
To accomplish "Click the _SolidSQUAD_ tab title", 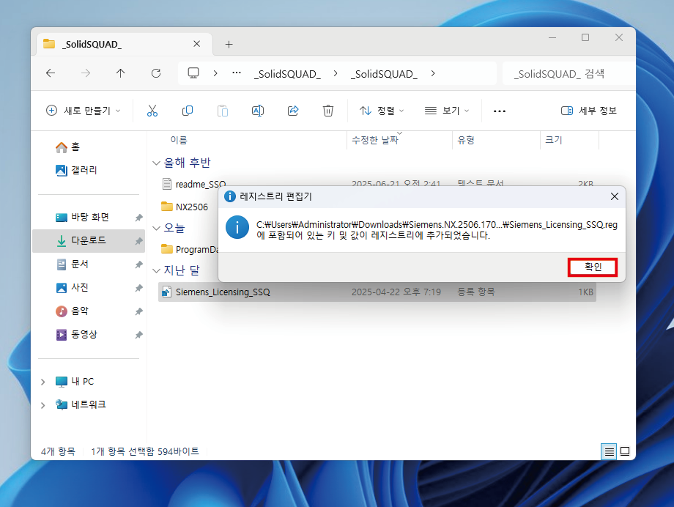I will [x=92, y=44].
